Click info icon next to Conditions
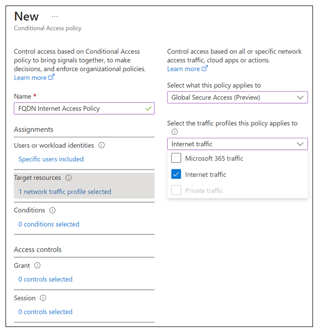 pyautogui.click(x=52, y=210)
